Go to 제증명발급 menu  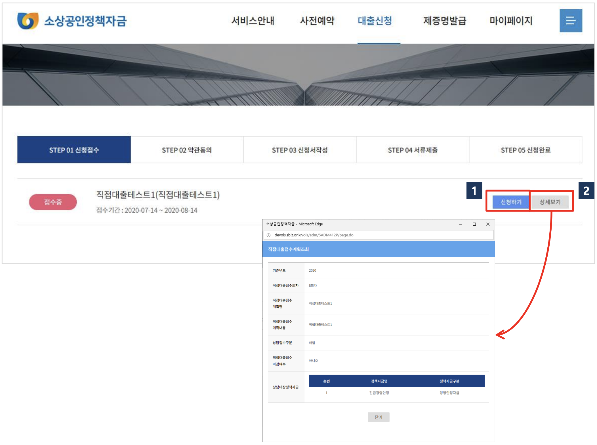click(445, 21)
